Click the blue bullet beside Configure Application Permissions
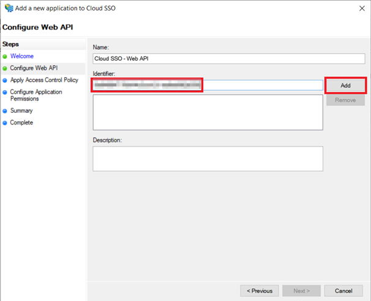This screenshot has width=371, height=301. coord(5,92)
